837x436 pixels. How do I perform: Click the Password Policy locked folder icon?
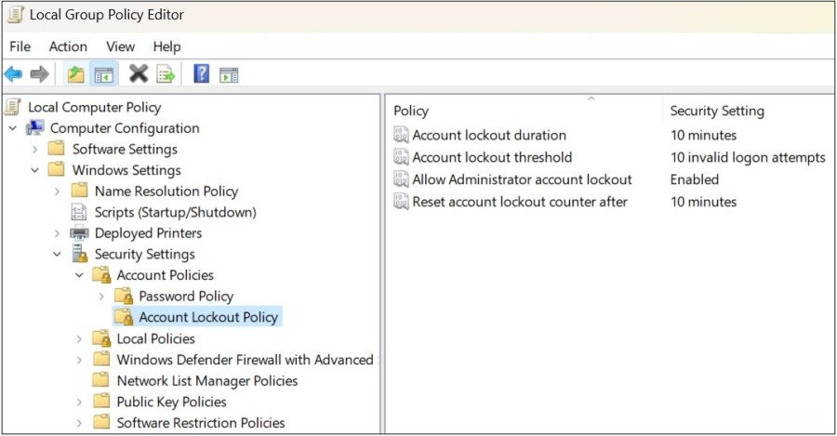click(124, 296)
